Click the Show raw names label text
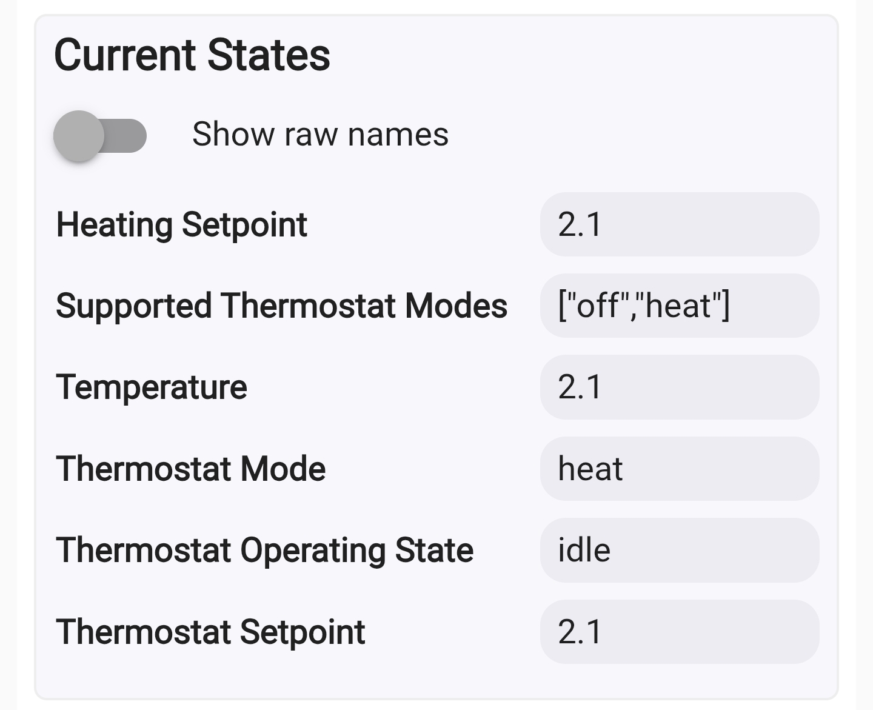Screen dimensions: 873x710 [320, 134]
